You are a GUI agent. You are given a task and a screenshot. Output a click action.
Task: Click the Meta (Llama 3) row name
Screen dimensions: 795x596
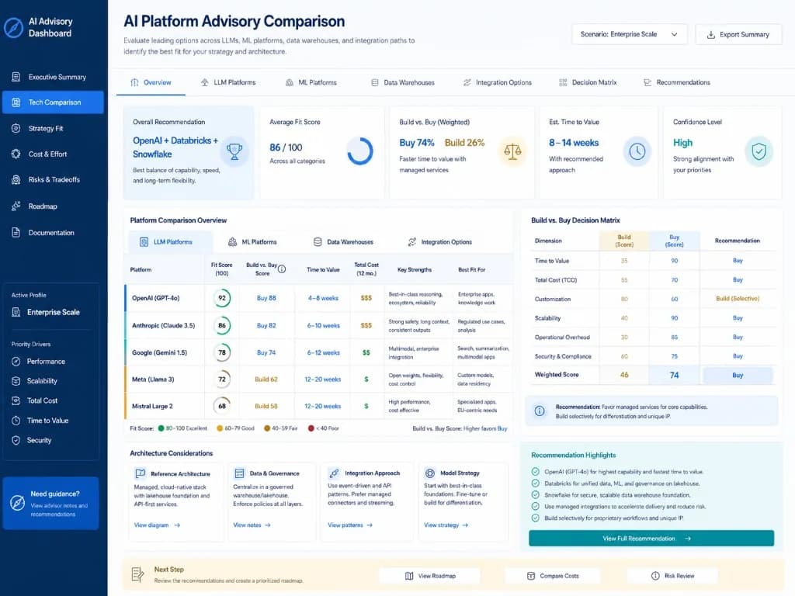click(x=153, y=379)
